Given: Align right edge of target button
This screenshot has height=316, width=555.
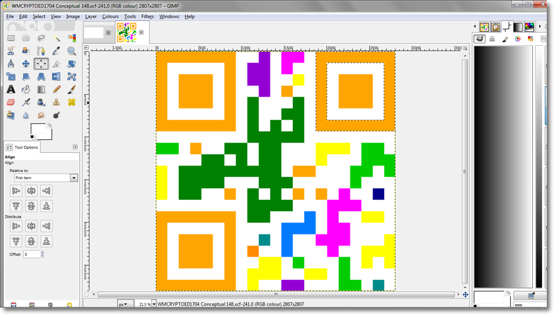Looking at the screenshot, I should [46, 191].
